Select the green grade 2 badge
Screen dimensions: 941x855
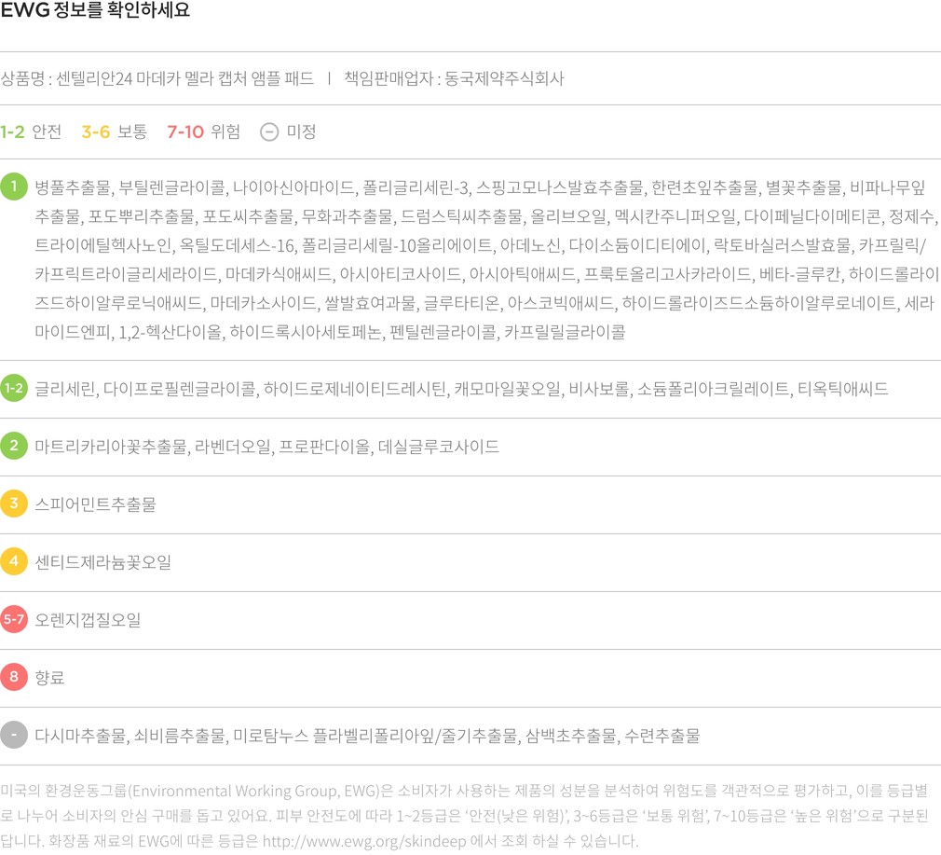[x=14, y=446]
